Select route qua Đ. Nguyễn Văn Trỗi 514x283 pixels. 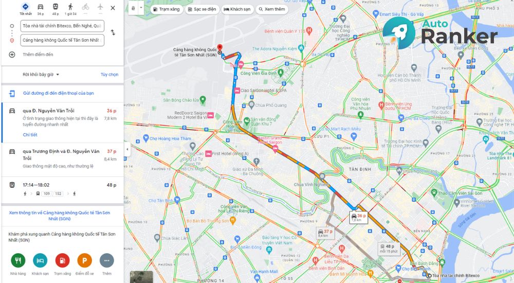coord(63,122)
